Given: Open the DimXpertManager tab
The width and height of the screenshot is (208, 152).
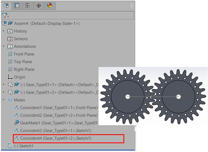Looking at the screenshot, I should [39, 5].
